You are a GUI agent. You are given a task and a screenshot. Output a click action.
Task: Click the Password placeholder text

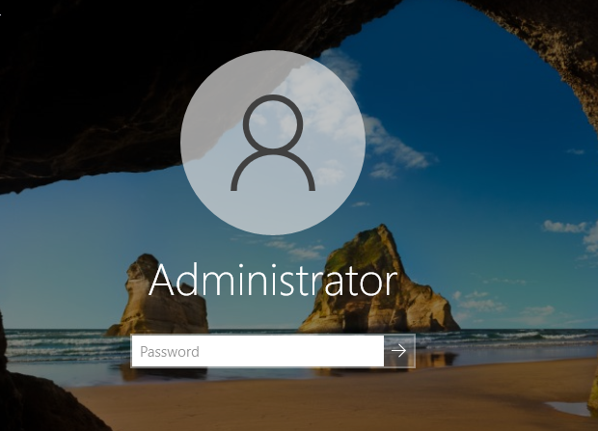(170, 352)
